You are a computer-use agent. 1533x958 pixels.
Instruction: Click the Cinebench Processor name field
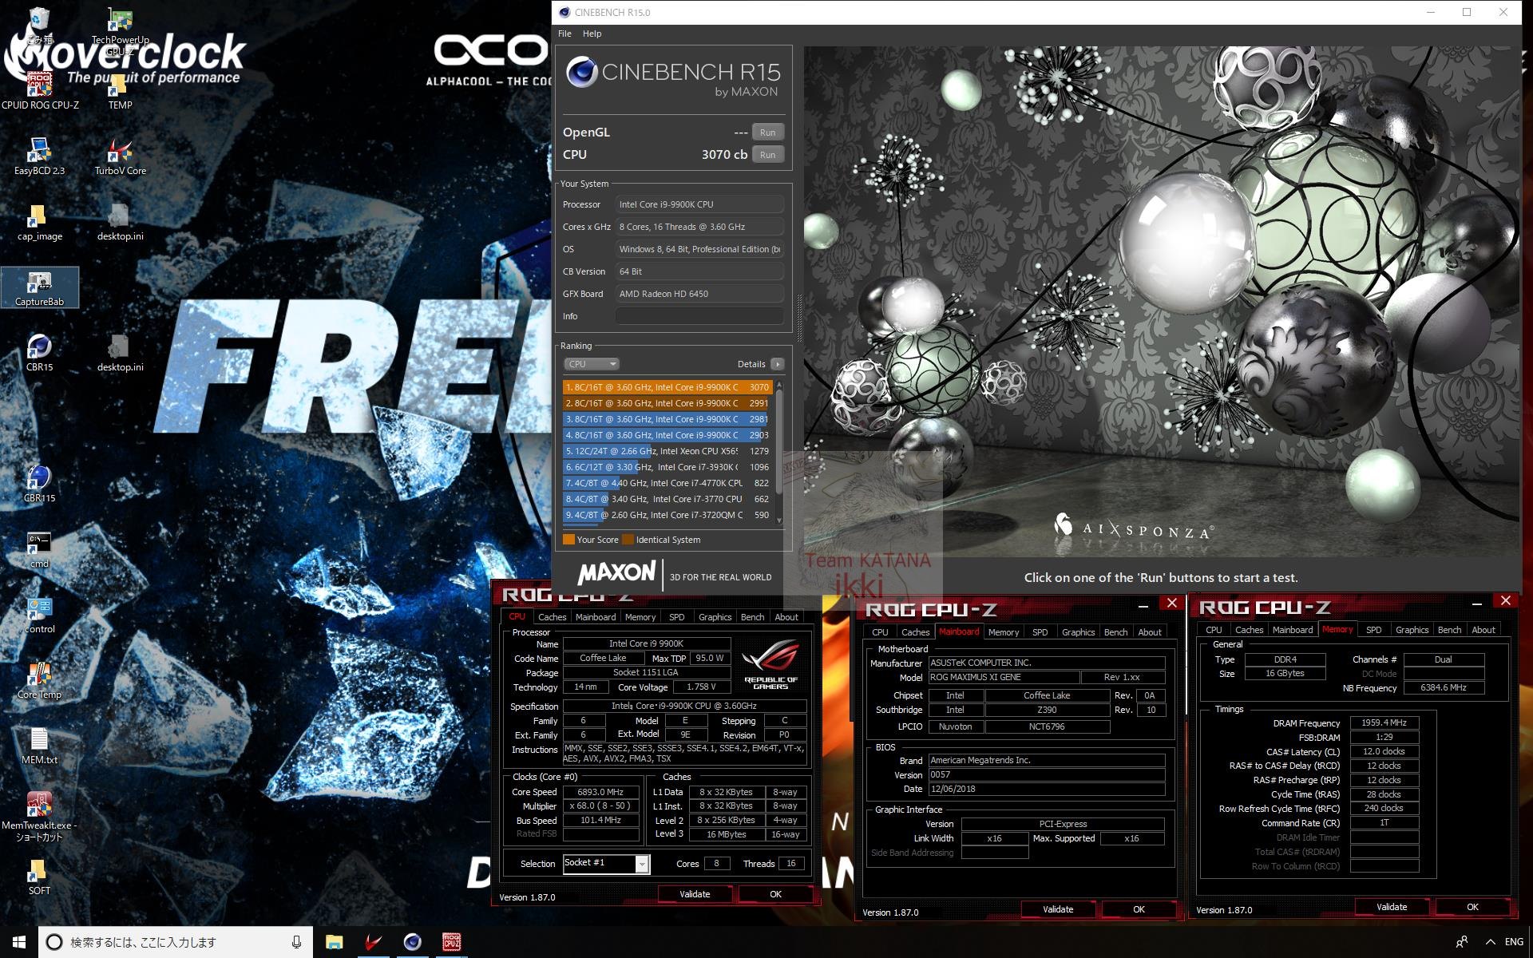[x=699, y=204]
